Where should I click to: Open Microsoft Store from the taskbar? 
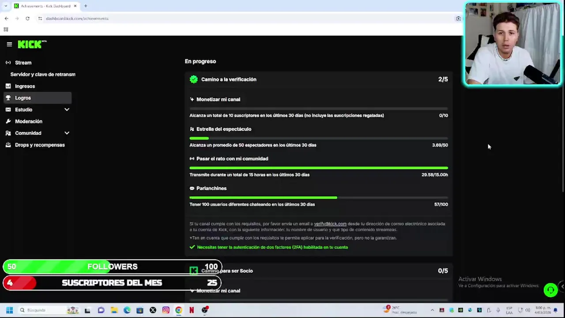(140, 310)
